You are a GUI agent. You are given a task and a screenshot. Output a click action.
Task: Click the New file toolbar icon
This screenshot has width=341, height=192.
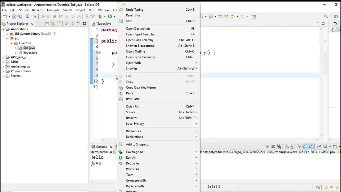pos(5,17)
